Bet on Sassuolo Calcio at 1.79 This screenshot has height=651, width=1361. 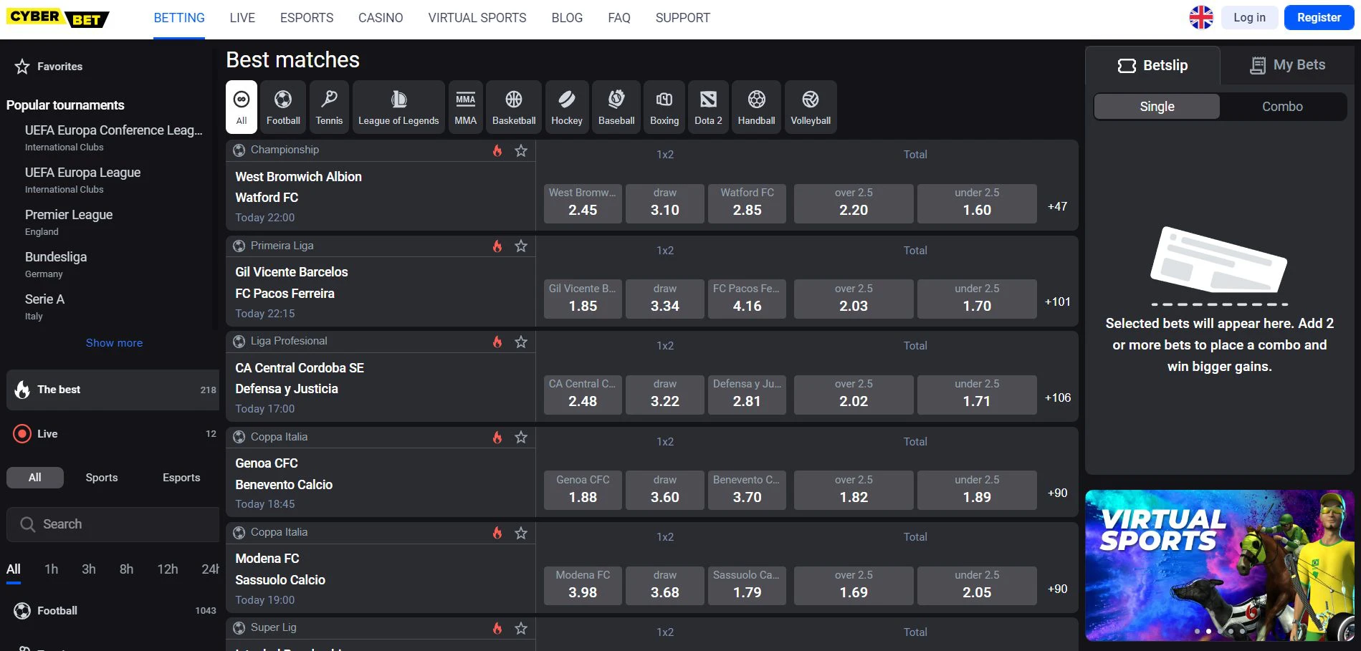tap(747, 586)
